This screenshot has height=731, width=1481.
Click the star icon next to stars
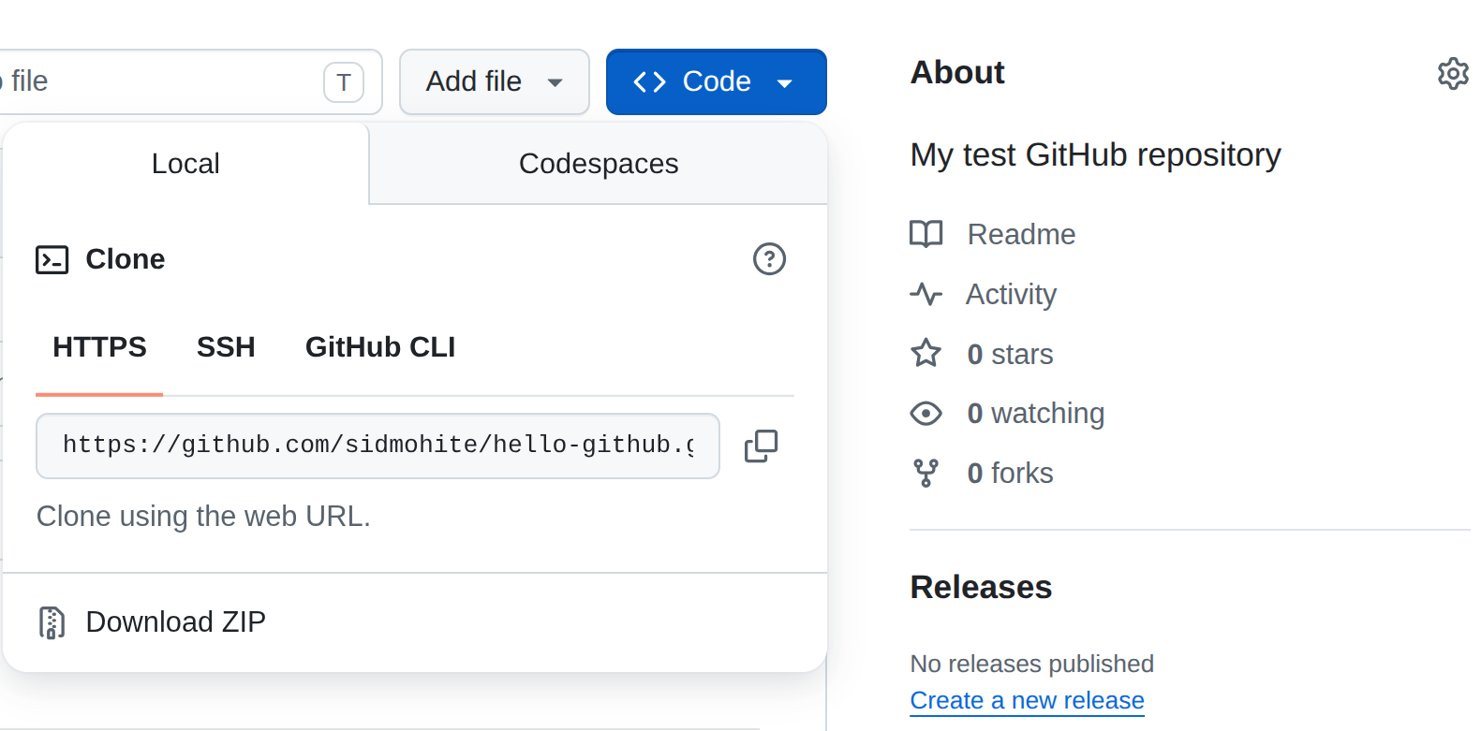[926, 354]
